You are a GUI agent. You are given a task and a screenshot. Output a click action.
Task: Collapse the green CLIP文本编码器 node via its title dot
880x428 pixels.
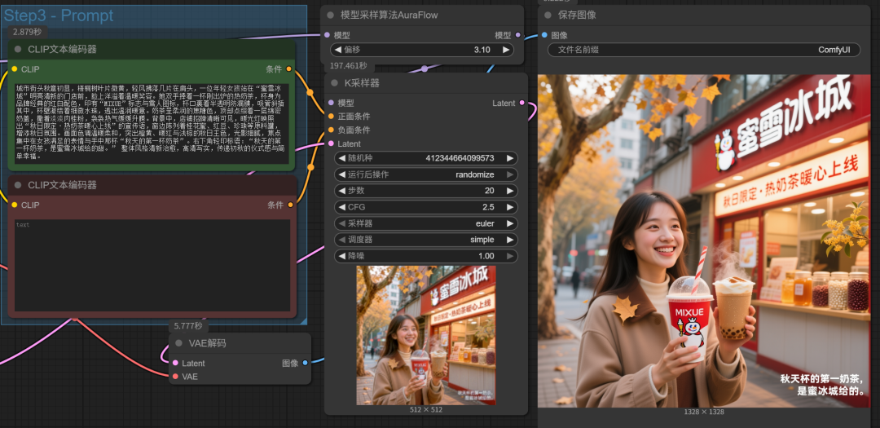tap(18, 50)
